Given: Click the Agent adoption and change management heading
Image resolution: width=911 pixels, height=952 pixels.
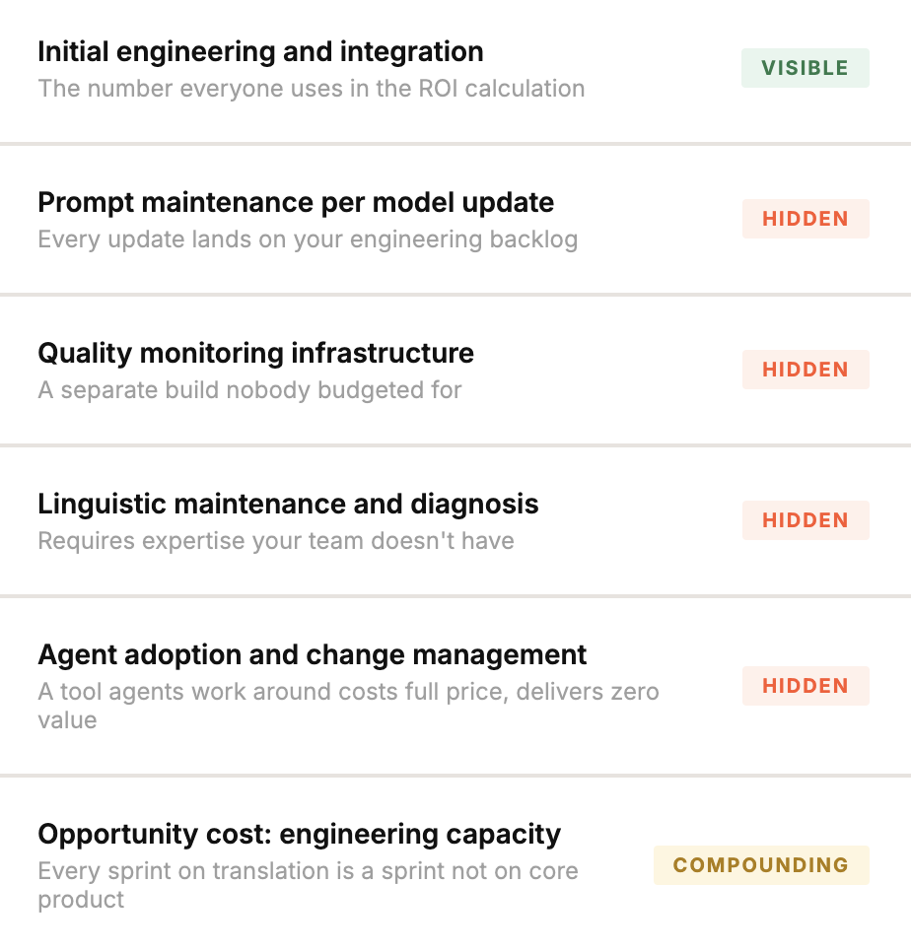Looking at the screenshot, I should pyautogui.click(x=312, y=654).
